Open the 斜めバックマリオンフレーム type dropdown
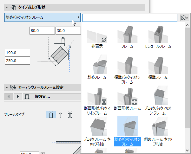The height and width of the screenshot is (154, 191). [x=43, y=17]
